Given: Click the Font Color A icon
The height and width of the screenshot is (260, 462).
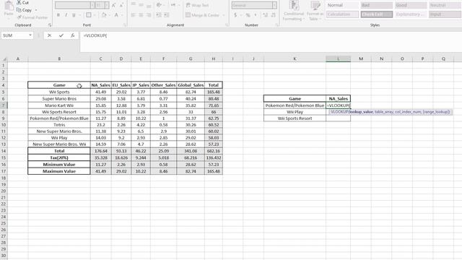Looking at the screenshot, I should coord(116,15).
